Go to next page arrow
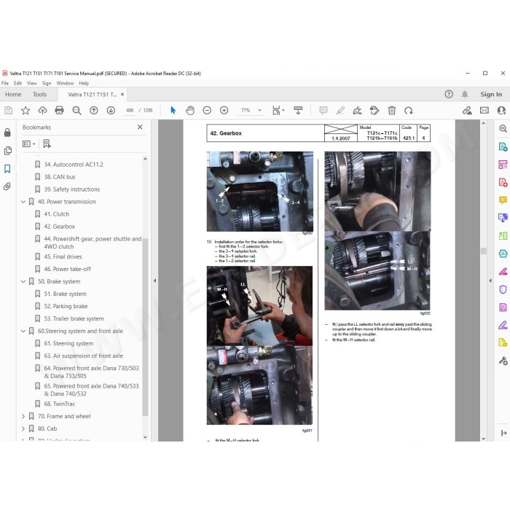Image resolution: width=510 pixels, height=510 pixels. tap(111, 111)
